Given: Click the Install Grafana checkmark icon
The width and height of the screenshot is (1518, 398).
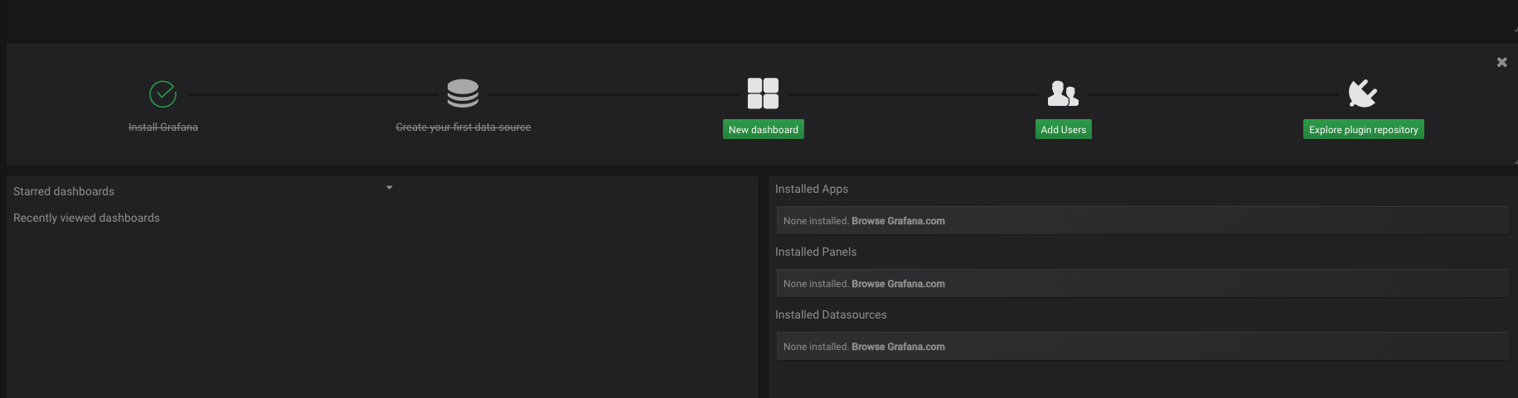Looking at the screenshot, I should [162, 94].
